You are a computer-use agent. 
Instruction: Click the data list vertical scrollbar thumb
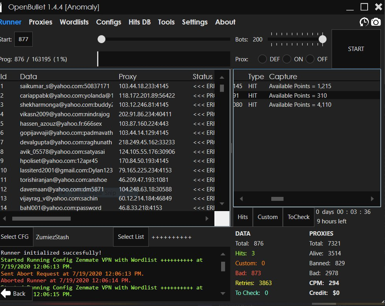[222, 88]
